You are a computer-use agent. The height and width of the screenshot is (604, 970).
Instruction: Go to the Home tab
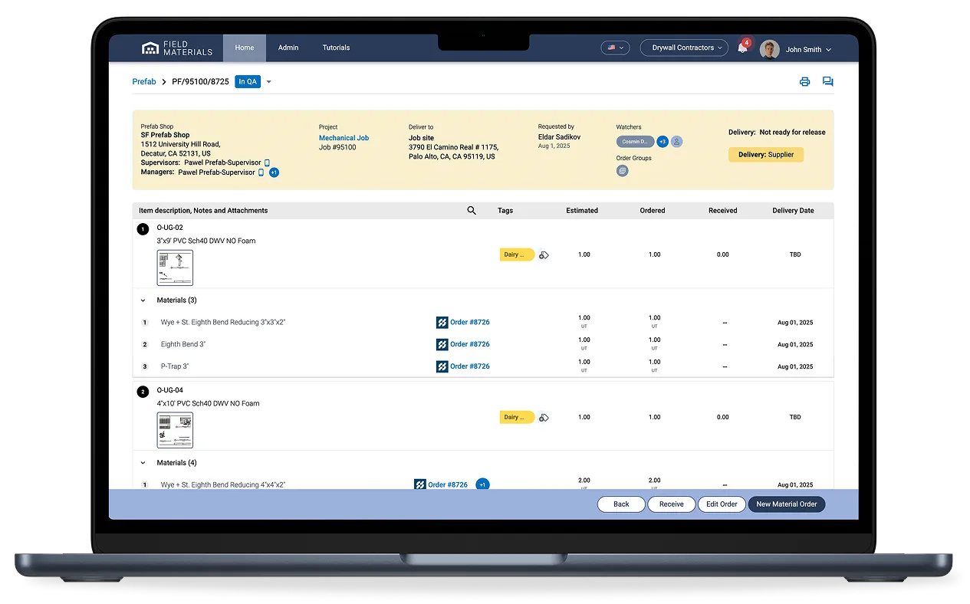245,48
